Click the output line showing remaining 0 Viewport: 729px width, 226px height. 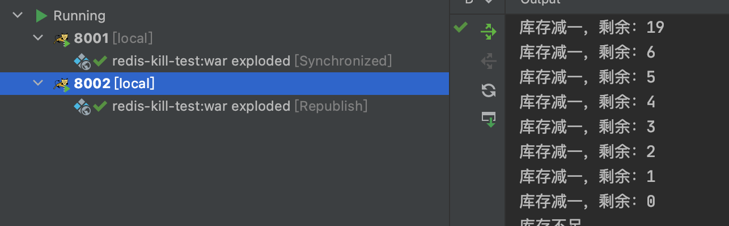tap(587, 201)
